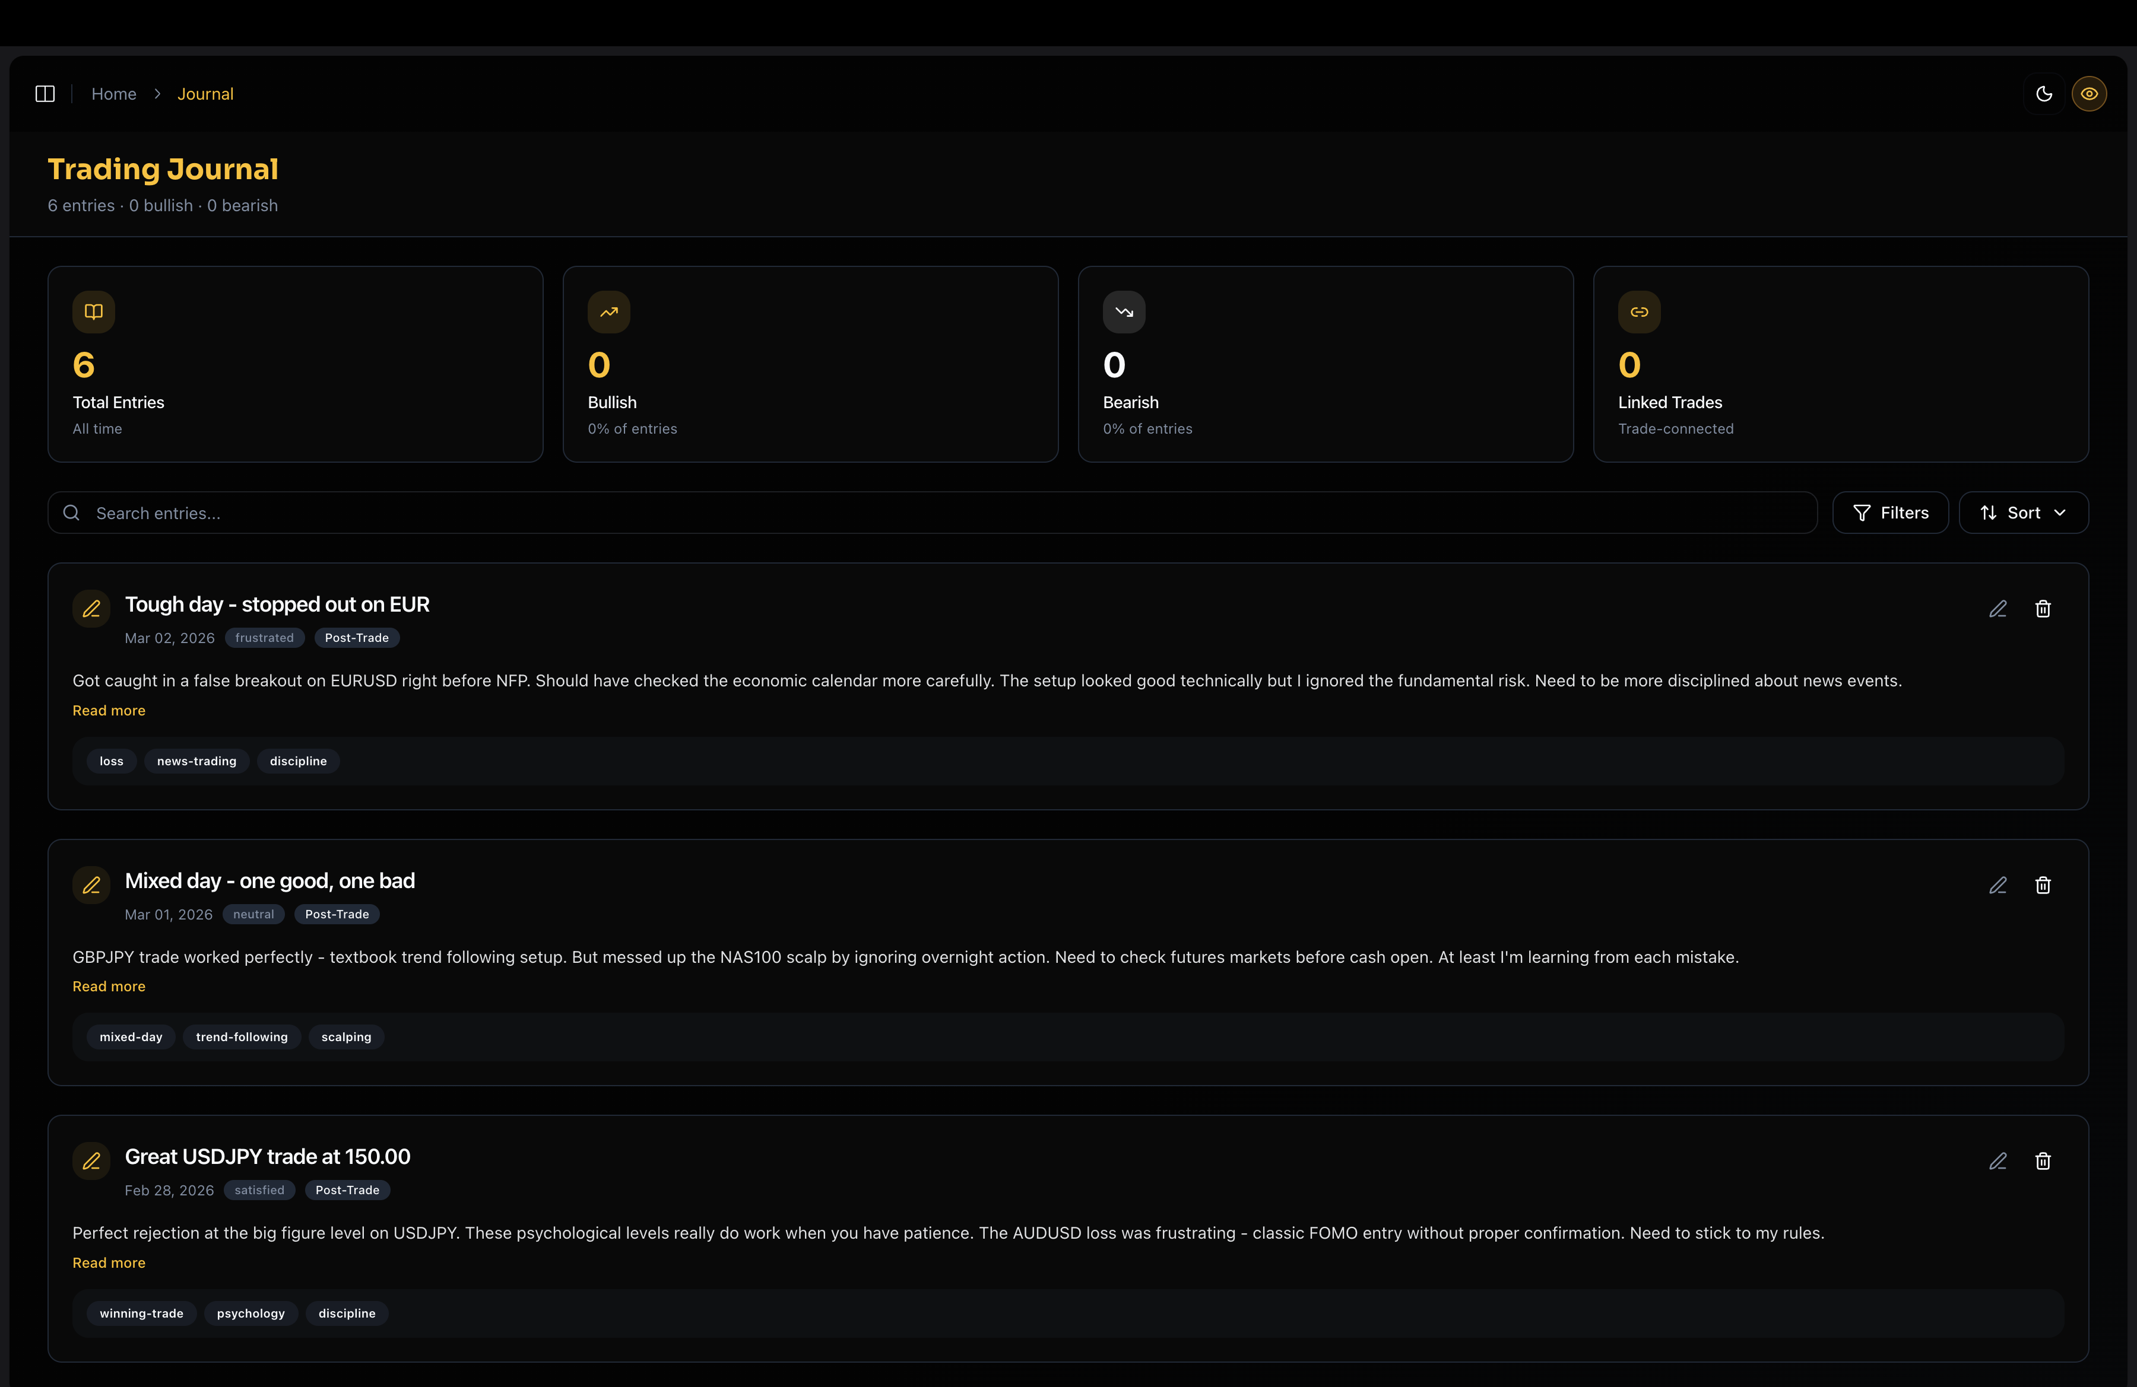This screenshot has height=1387, width=2137.
Task: Switch dark mode with moon icon
Action: [2044, 94]
